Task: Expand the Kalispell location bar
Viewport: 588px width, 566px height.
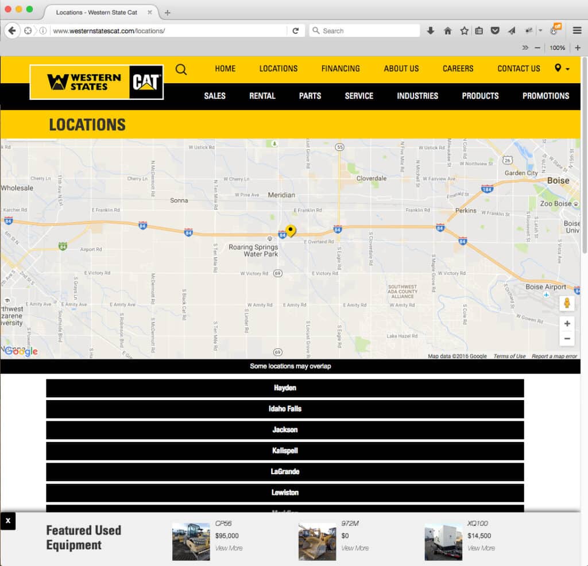Action: (x=285, y=451)
